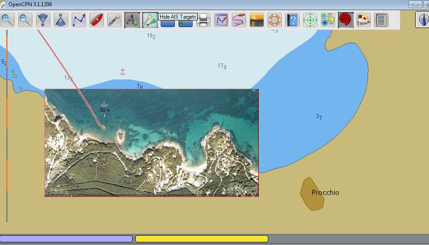Screen dimensions: 429x245
Task: Click the Zoom In magnifier icon
Action: (x=8, y=20)
